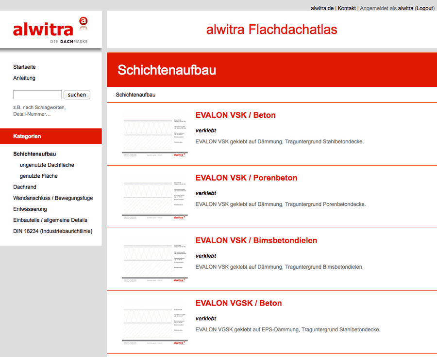The height and width of the screenshot is (357, 437).
Task: Click the Logout link
Action: [x=425, y=8]
